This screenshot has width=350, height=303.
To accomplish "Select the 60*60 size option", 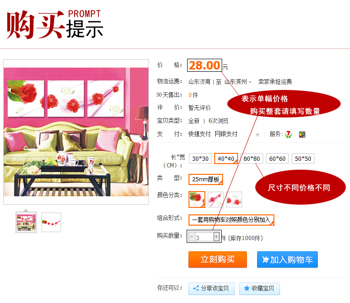I will (x=277, y=158).
